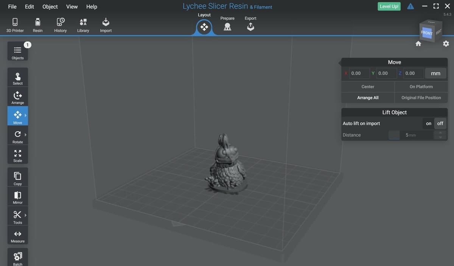The width and height of the screenshot is (454, 266).
Task: Click the Level Up! button
Action: 389,6
